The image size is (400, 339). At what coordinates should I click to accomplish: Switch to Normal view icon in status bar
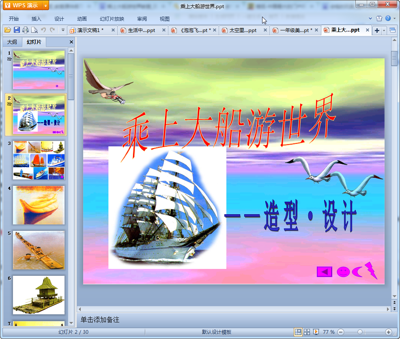click(298, 332)
